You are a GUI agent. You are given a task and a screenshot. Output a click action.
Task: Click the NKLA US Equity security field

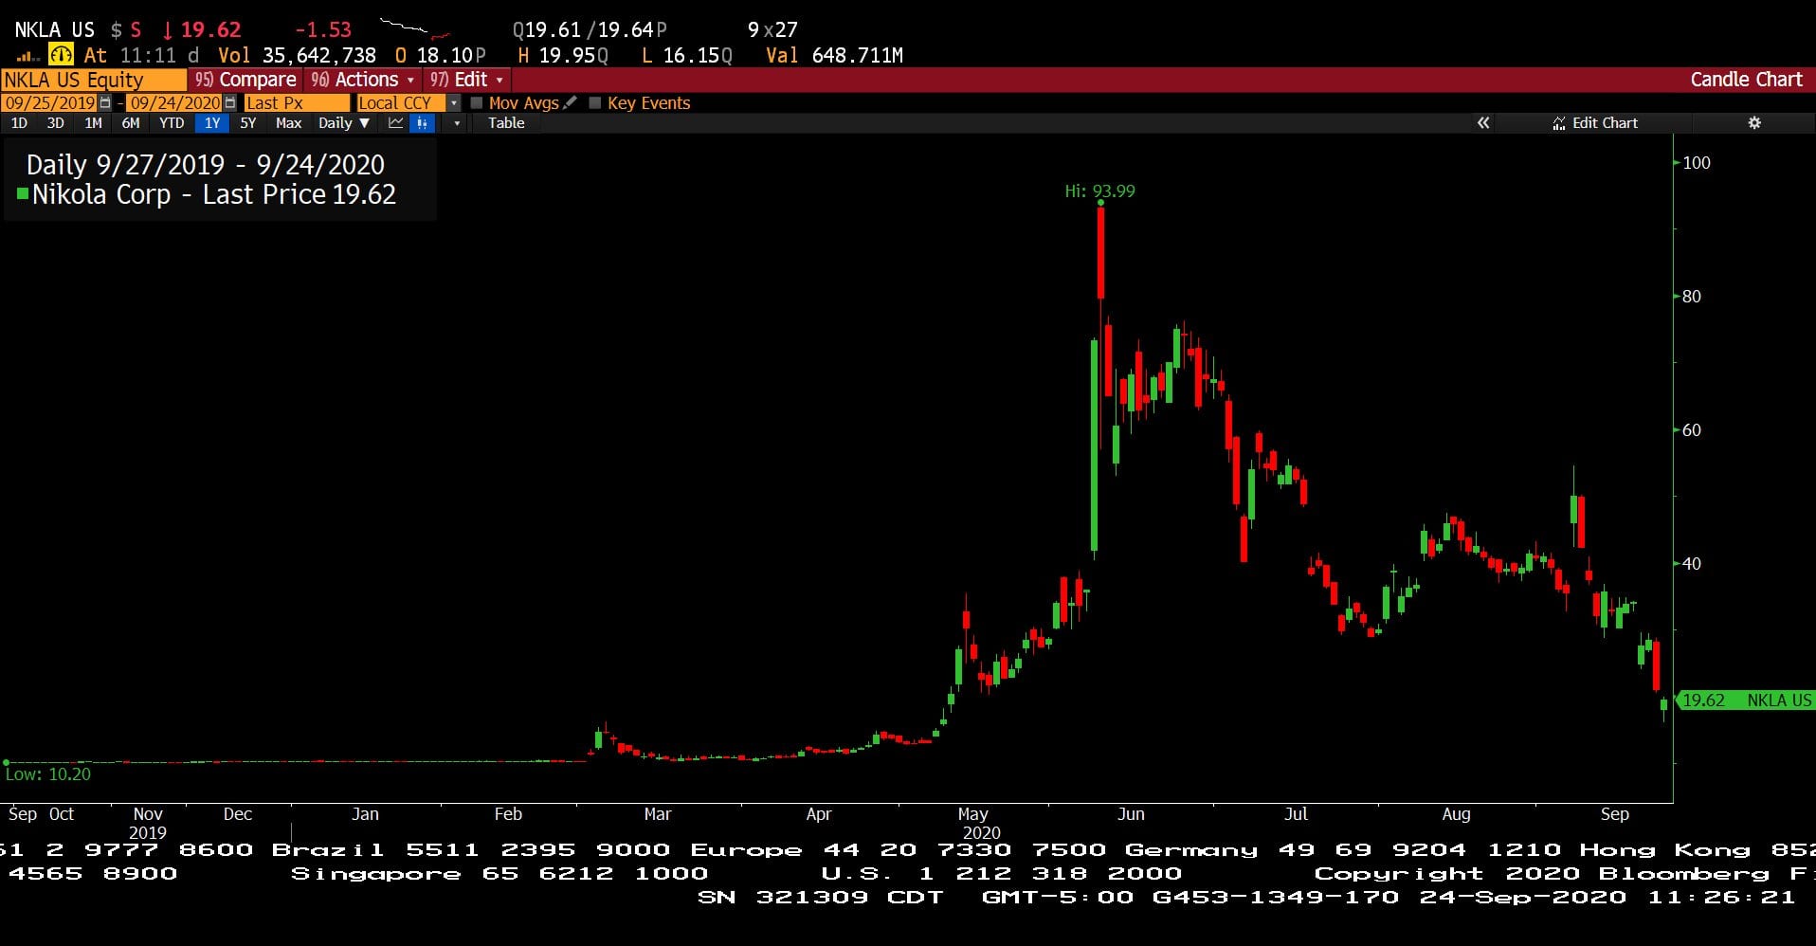[94, 80]
